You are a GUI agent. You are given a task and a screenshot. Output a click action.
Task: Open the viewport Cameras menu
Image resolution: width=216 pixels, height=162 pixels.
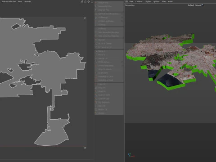coord(139,1)
